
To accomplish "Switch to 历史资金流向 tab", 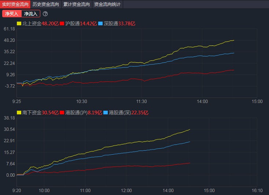I will [x=46, y=4].
